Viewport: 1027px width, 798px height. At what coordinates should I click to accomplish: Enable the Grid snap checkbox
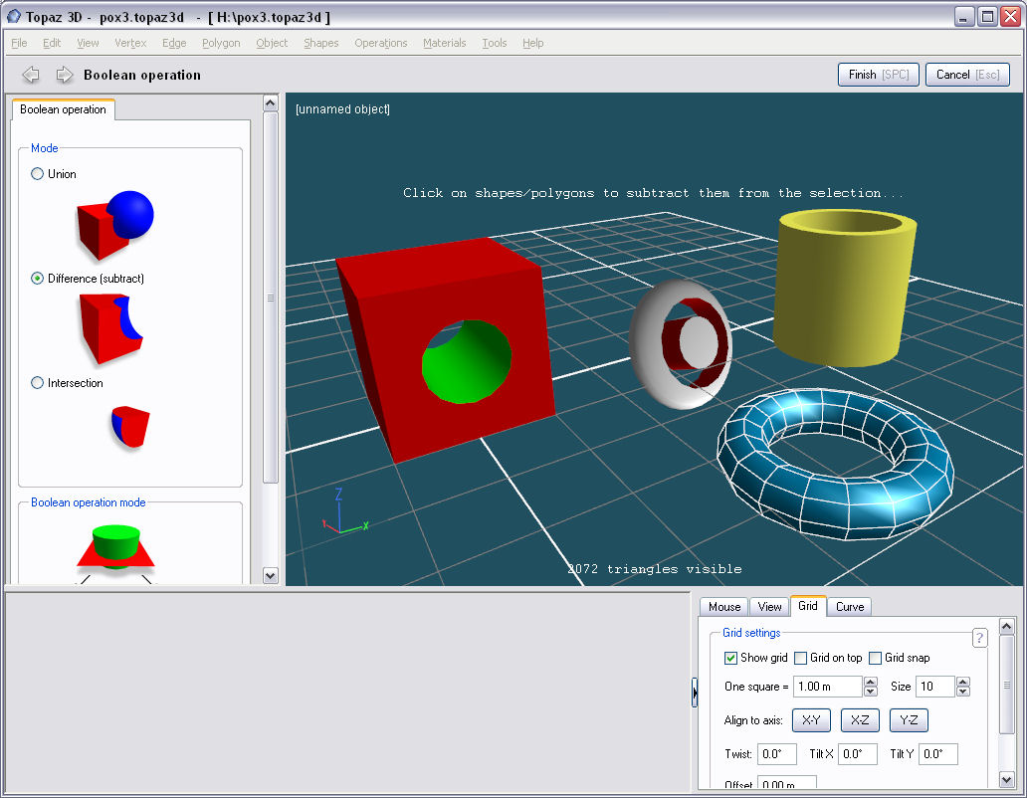[876, 658]
